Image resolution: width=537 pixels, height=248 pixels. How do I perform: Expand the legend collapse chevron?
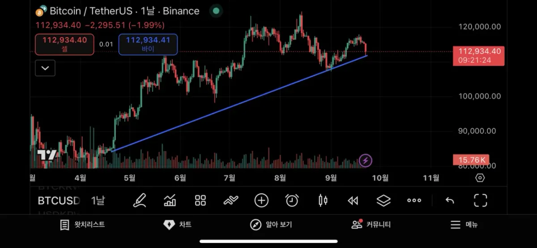coord(45,68)
